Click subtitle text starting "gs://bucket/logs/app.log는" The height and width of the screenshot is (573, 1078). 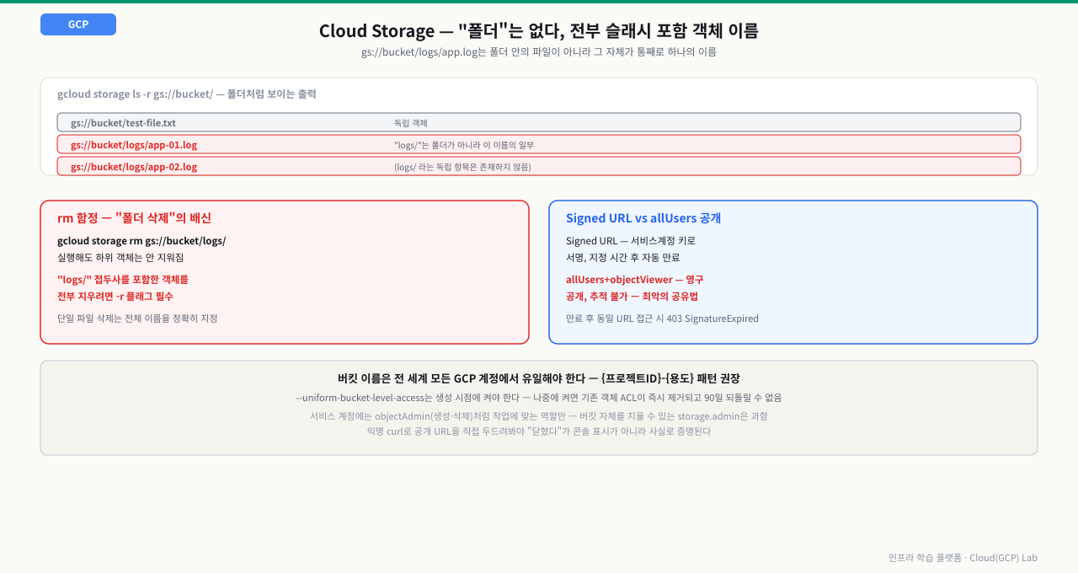(539, 52)
